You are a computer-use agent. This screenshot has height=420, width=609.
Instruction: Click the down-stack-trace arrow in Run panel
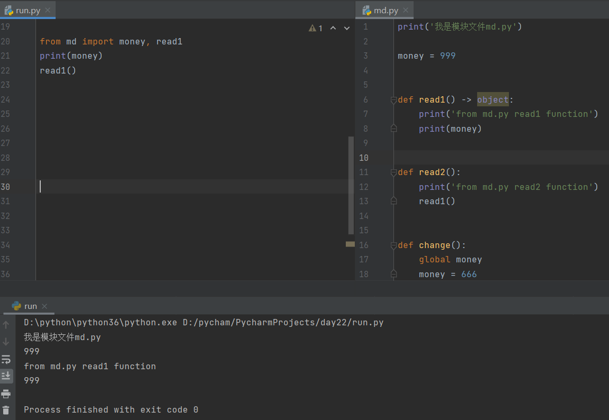6,342
